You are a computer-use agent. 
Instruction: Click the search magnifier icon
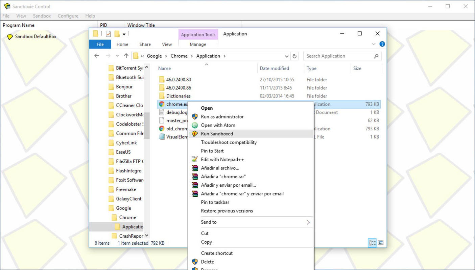pyautogui.click(x=376, y=56)
